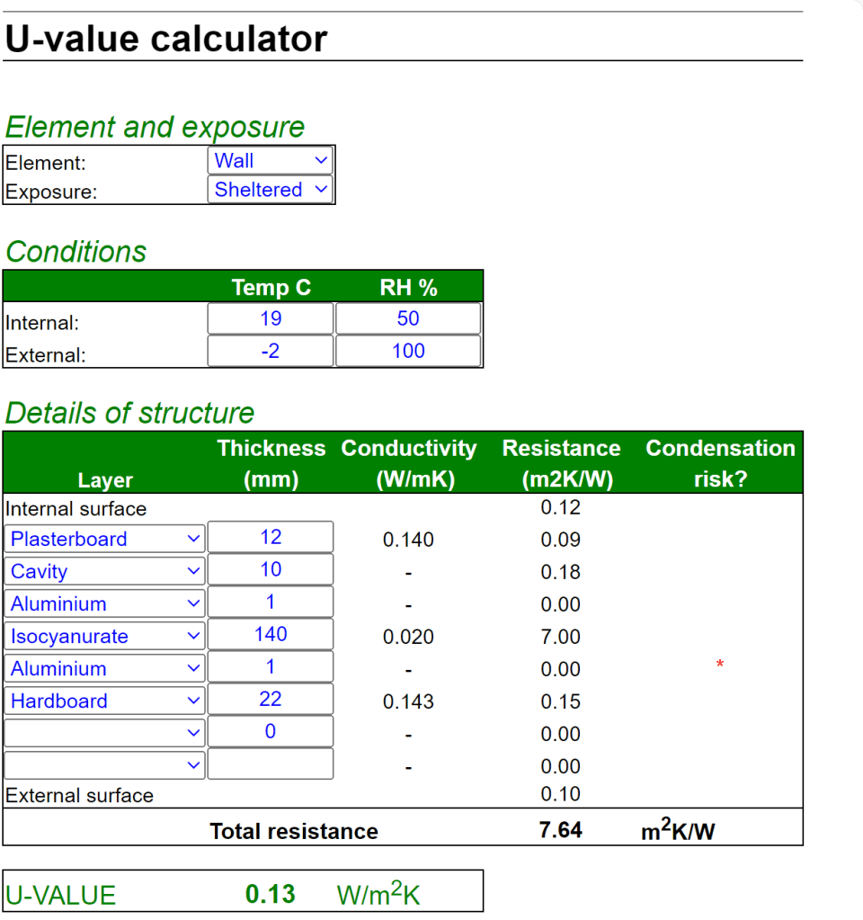Click the Internal temperature field showing 19

(270, 318)
